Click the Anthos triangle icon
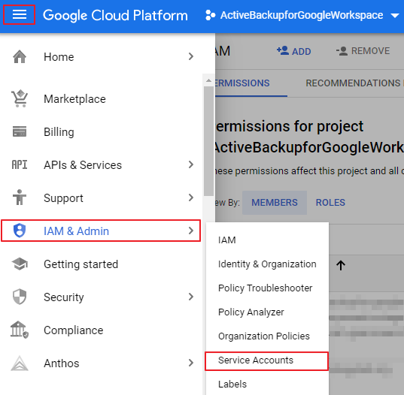This screenshot has height=395, width=404. pos(20,363)
